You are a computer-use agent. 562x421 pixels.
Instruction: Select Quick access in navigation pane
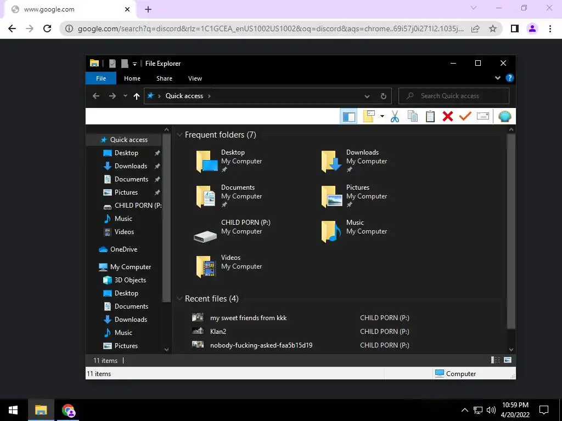coord(125,140)
